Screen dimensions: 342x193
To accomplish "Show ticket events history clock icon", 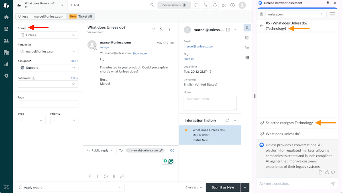I will [x=162, y=30].
